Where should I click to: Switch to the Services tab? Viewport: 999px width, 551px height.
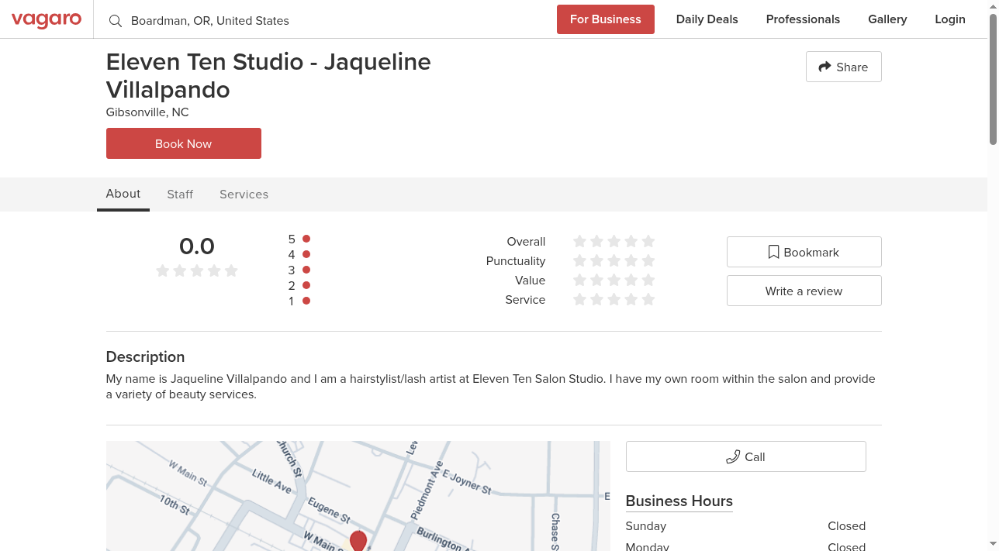click(244, 195)
